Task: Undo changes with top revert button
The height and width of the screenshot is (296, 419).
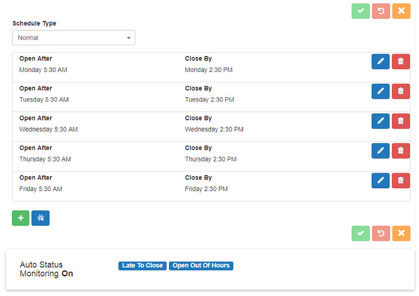Action: (x=381, y=11)
